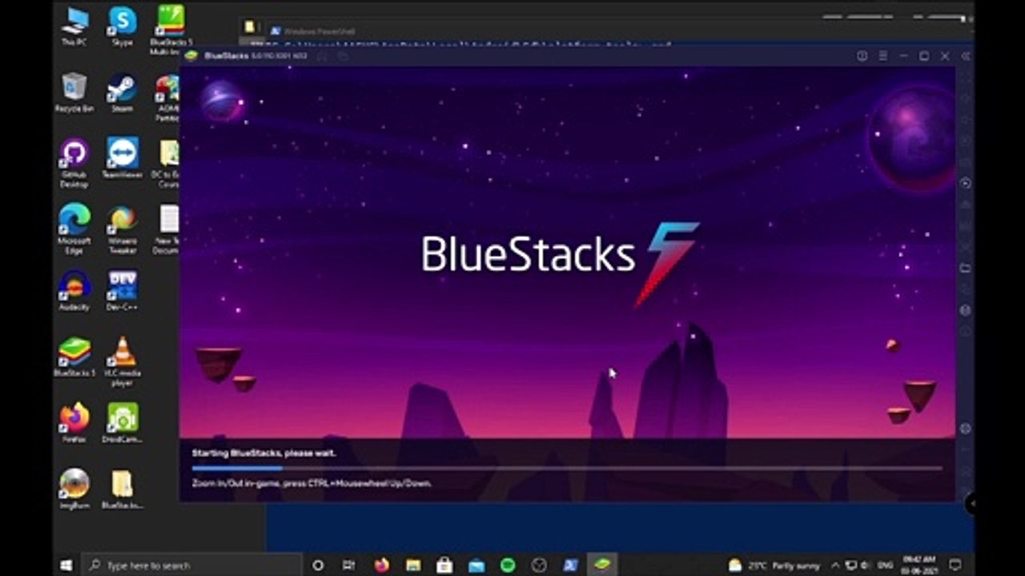This screenshot has width=1025, height=576.
Task: Open the Partly sunny weather widget
Action: (x=774, y=565)
